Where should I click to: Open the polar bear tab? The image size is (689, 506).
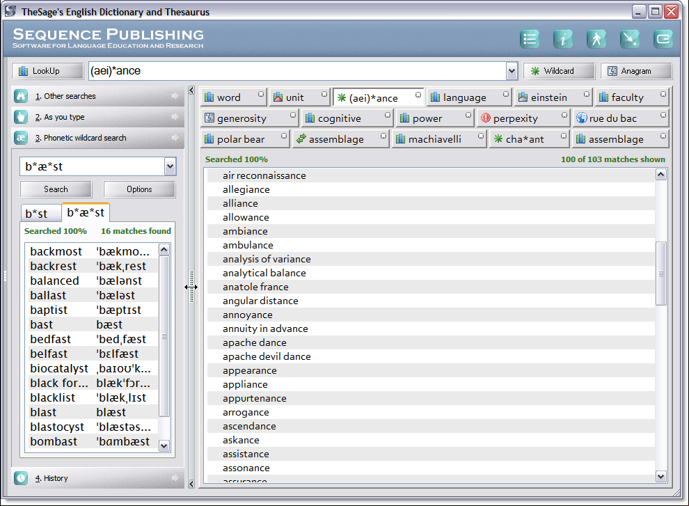245,139
